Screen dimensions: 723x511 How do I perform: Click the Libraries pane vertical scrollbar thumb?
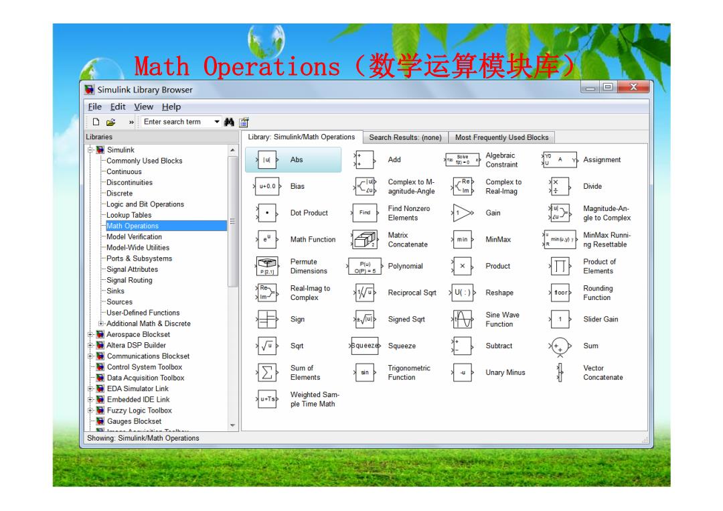[x=233, y=222]
